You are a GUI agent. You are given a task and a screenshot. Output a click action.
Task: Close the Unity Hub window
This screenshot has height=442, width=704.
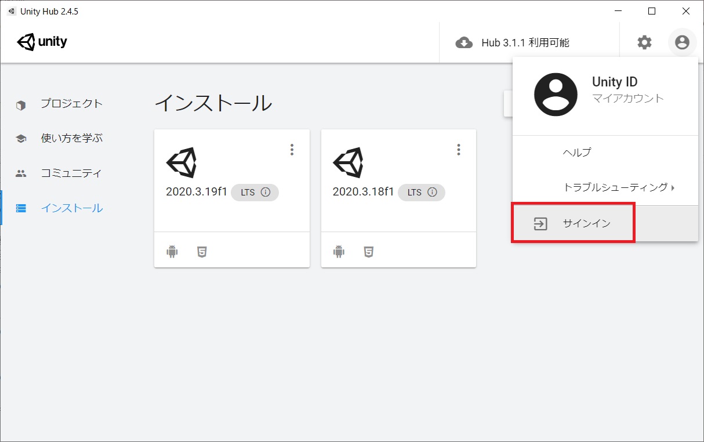tap(686, 11)
